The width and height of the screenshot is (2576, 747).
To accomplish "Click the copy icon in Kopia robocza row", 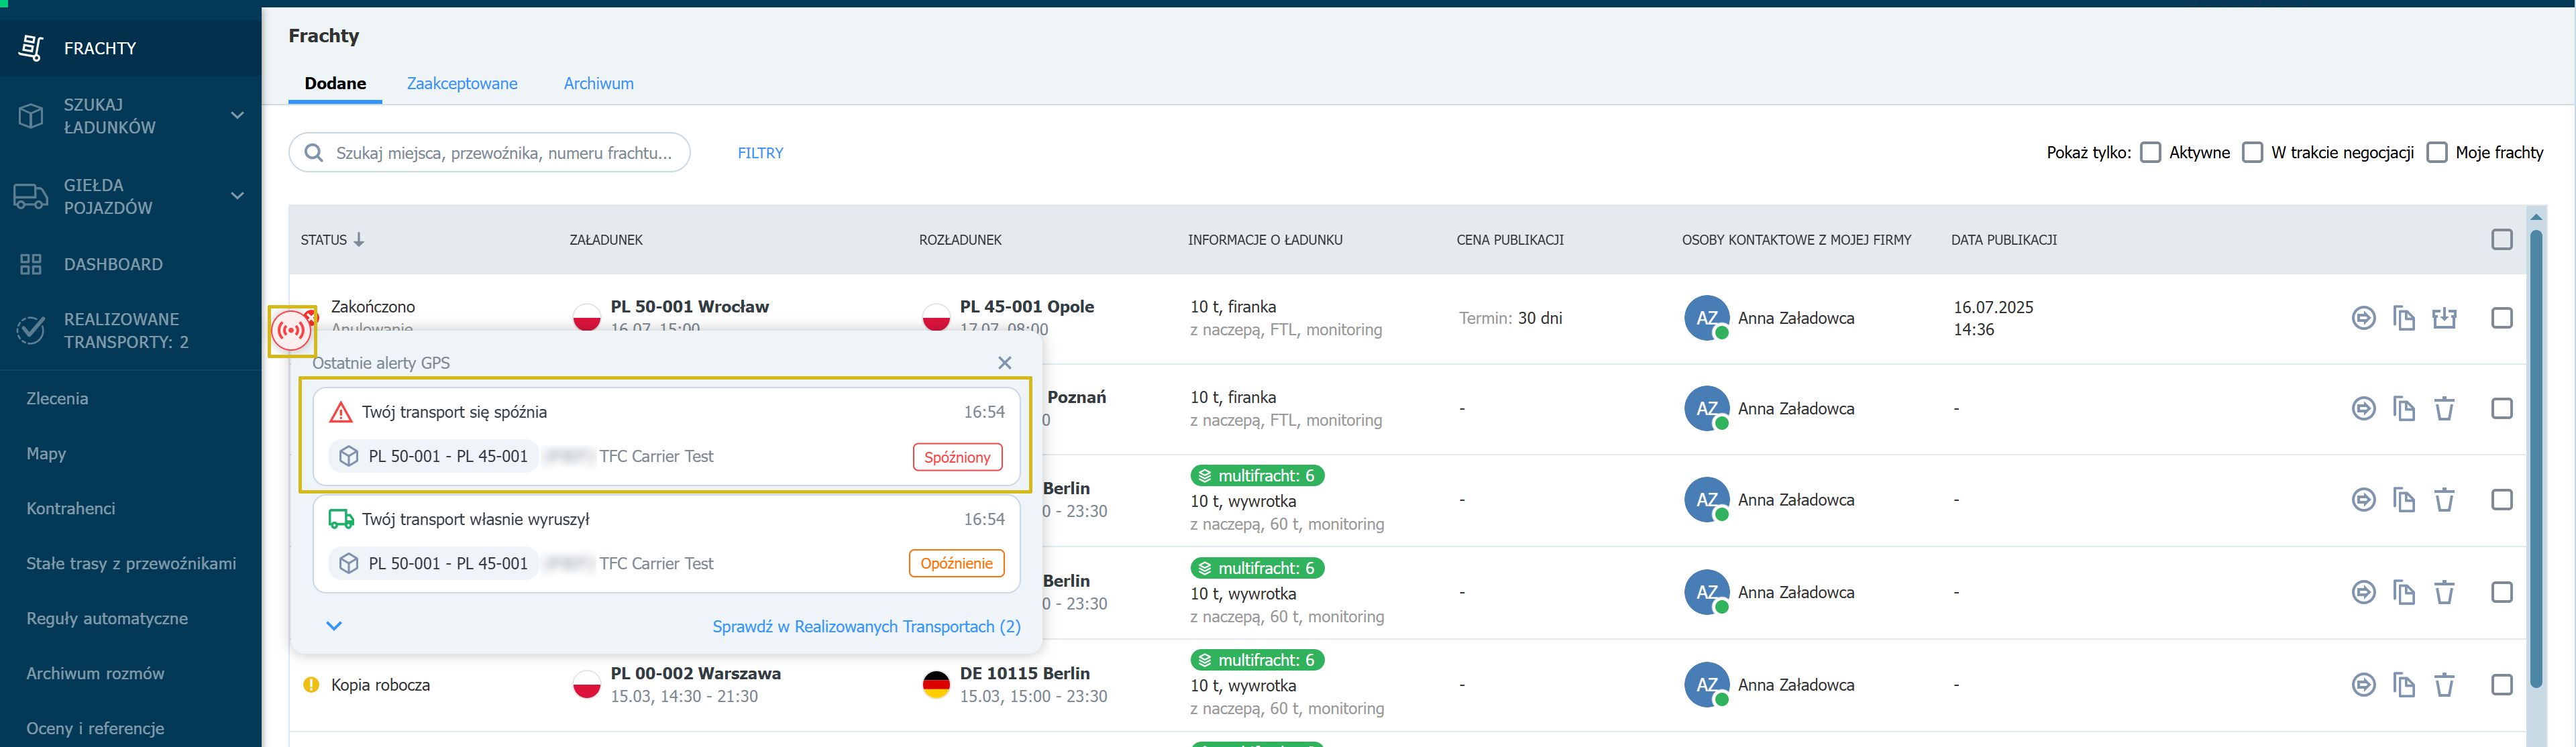I will click(2404, 685).
